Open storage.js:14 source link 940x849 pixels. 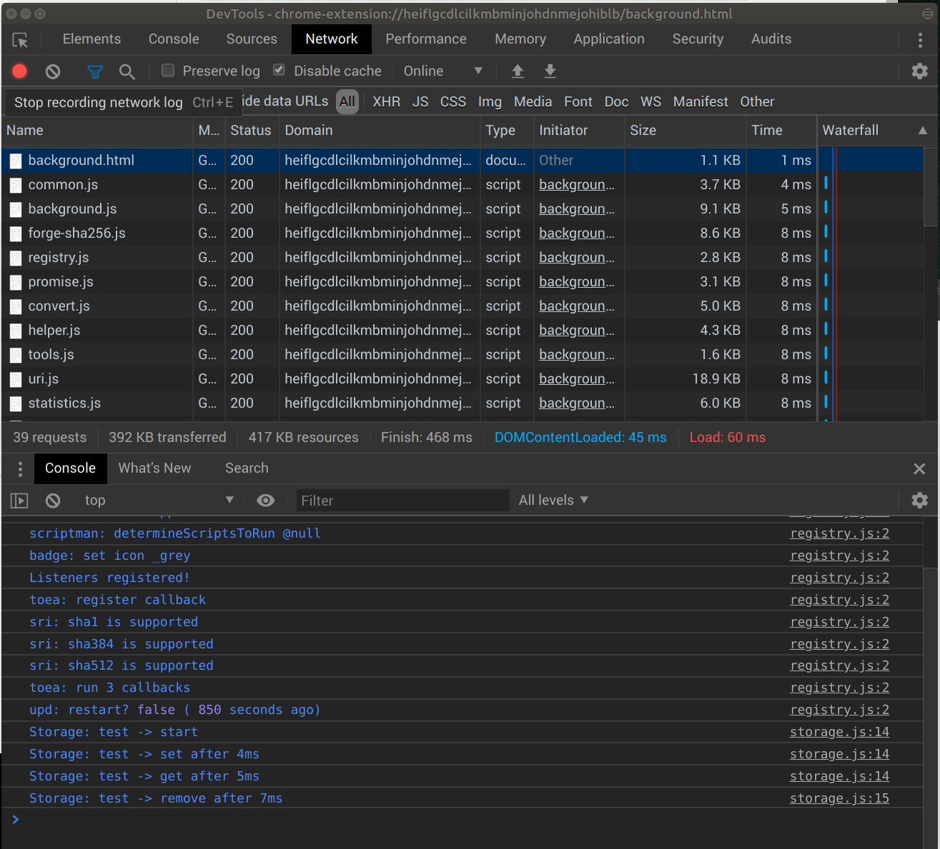(x=838, y=732)
